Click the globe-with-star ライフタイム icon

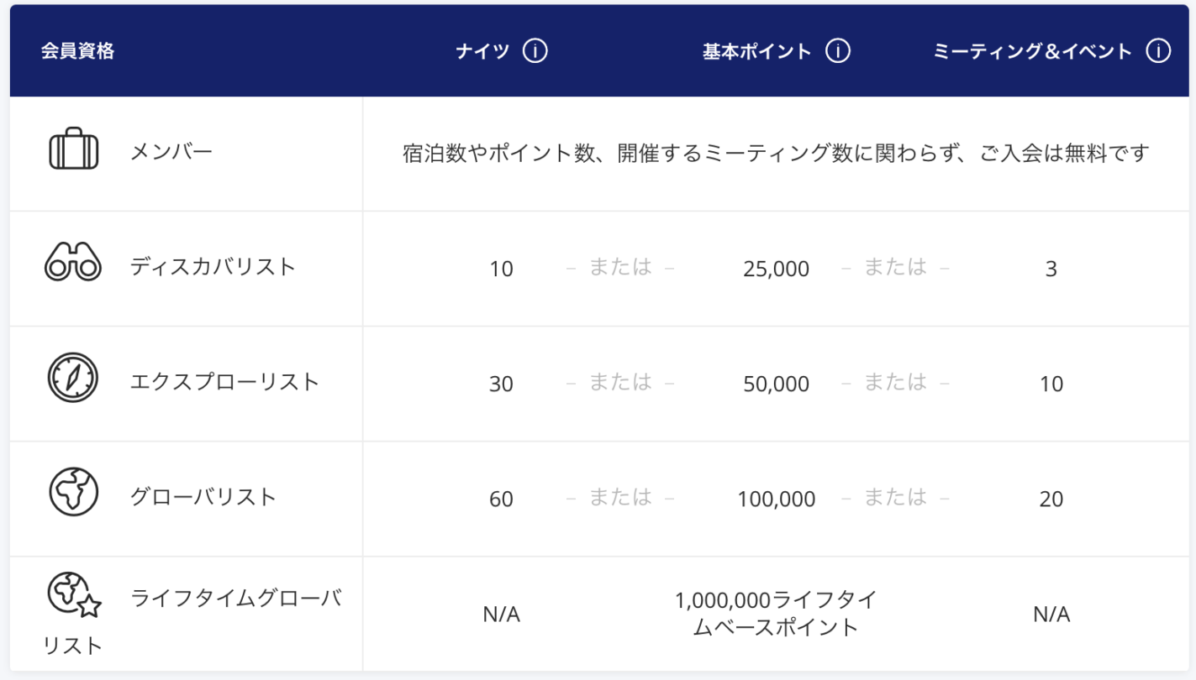point(73,594)
